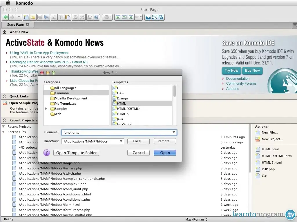Click the Copy toolbar icon

pyautogui.click(x=61, y=17)
